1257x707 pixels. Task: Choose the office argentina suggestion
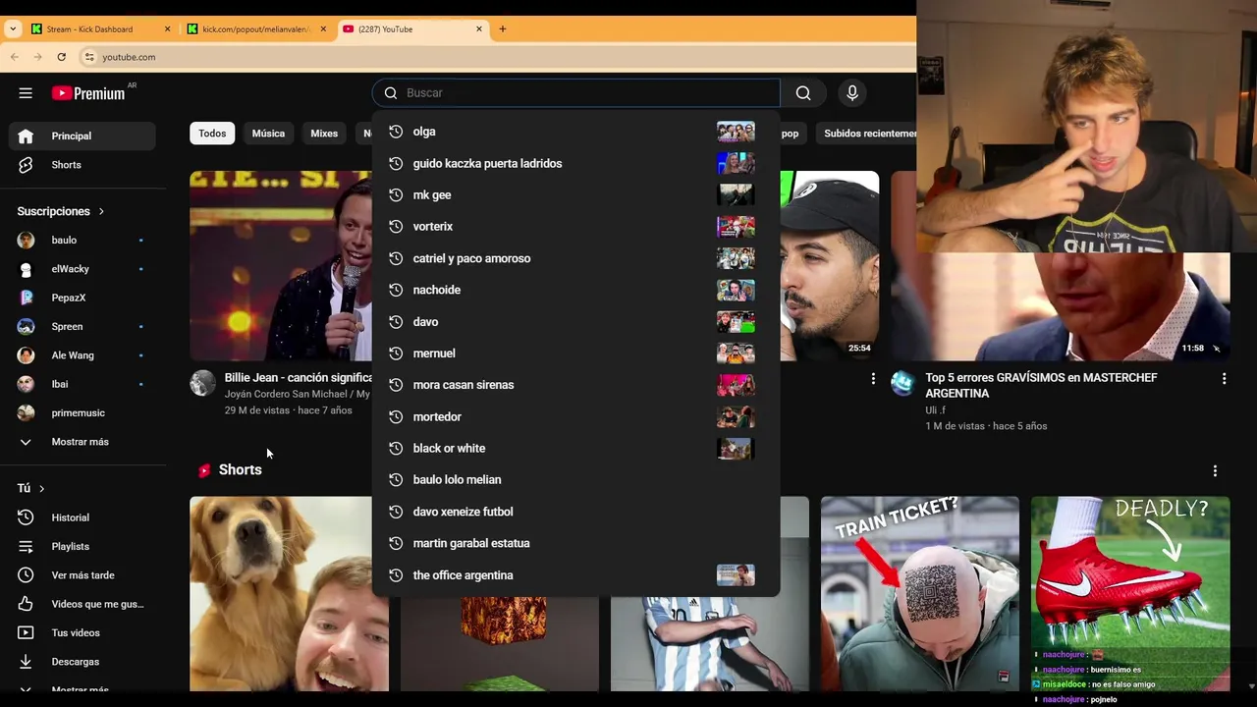(x=575, y=575)
